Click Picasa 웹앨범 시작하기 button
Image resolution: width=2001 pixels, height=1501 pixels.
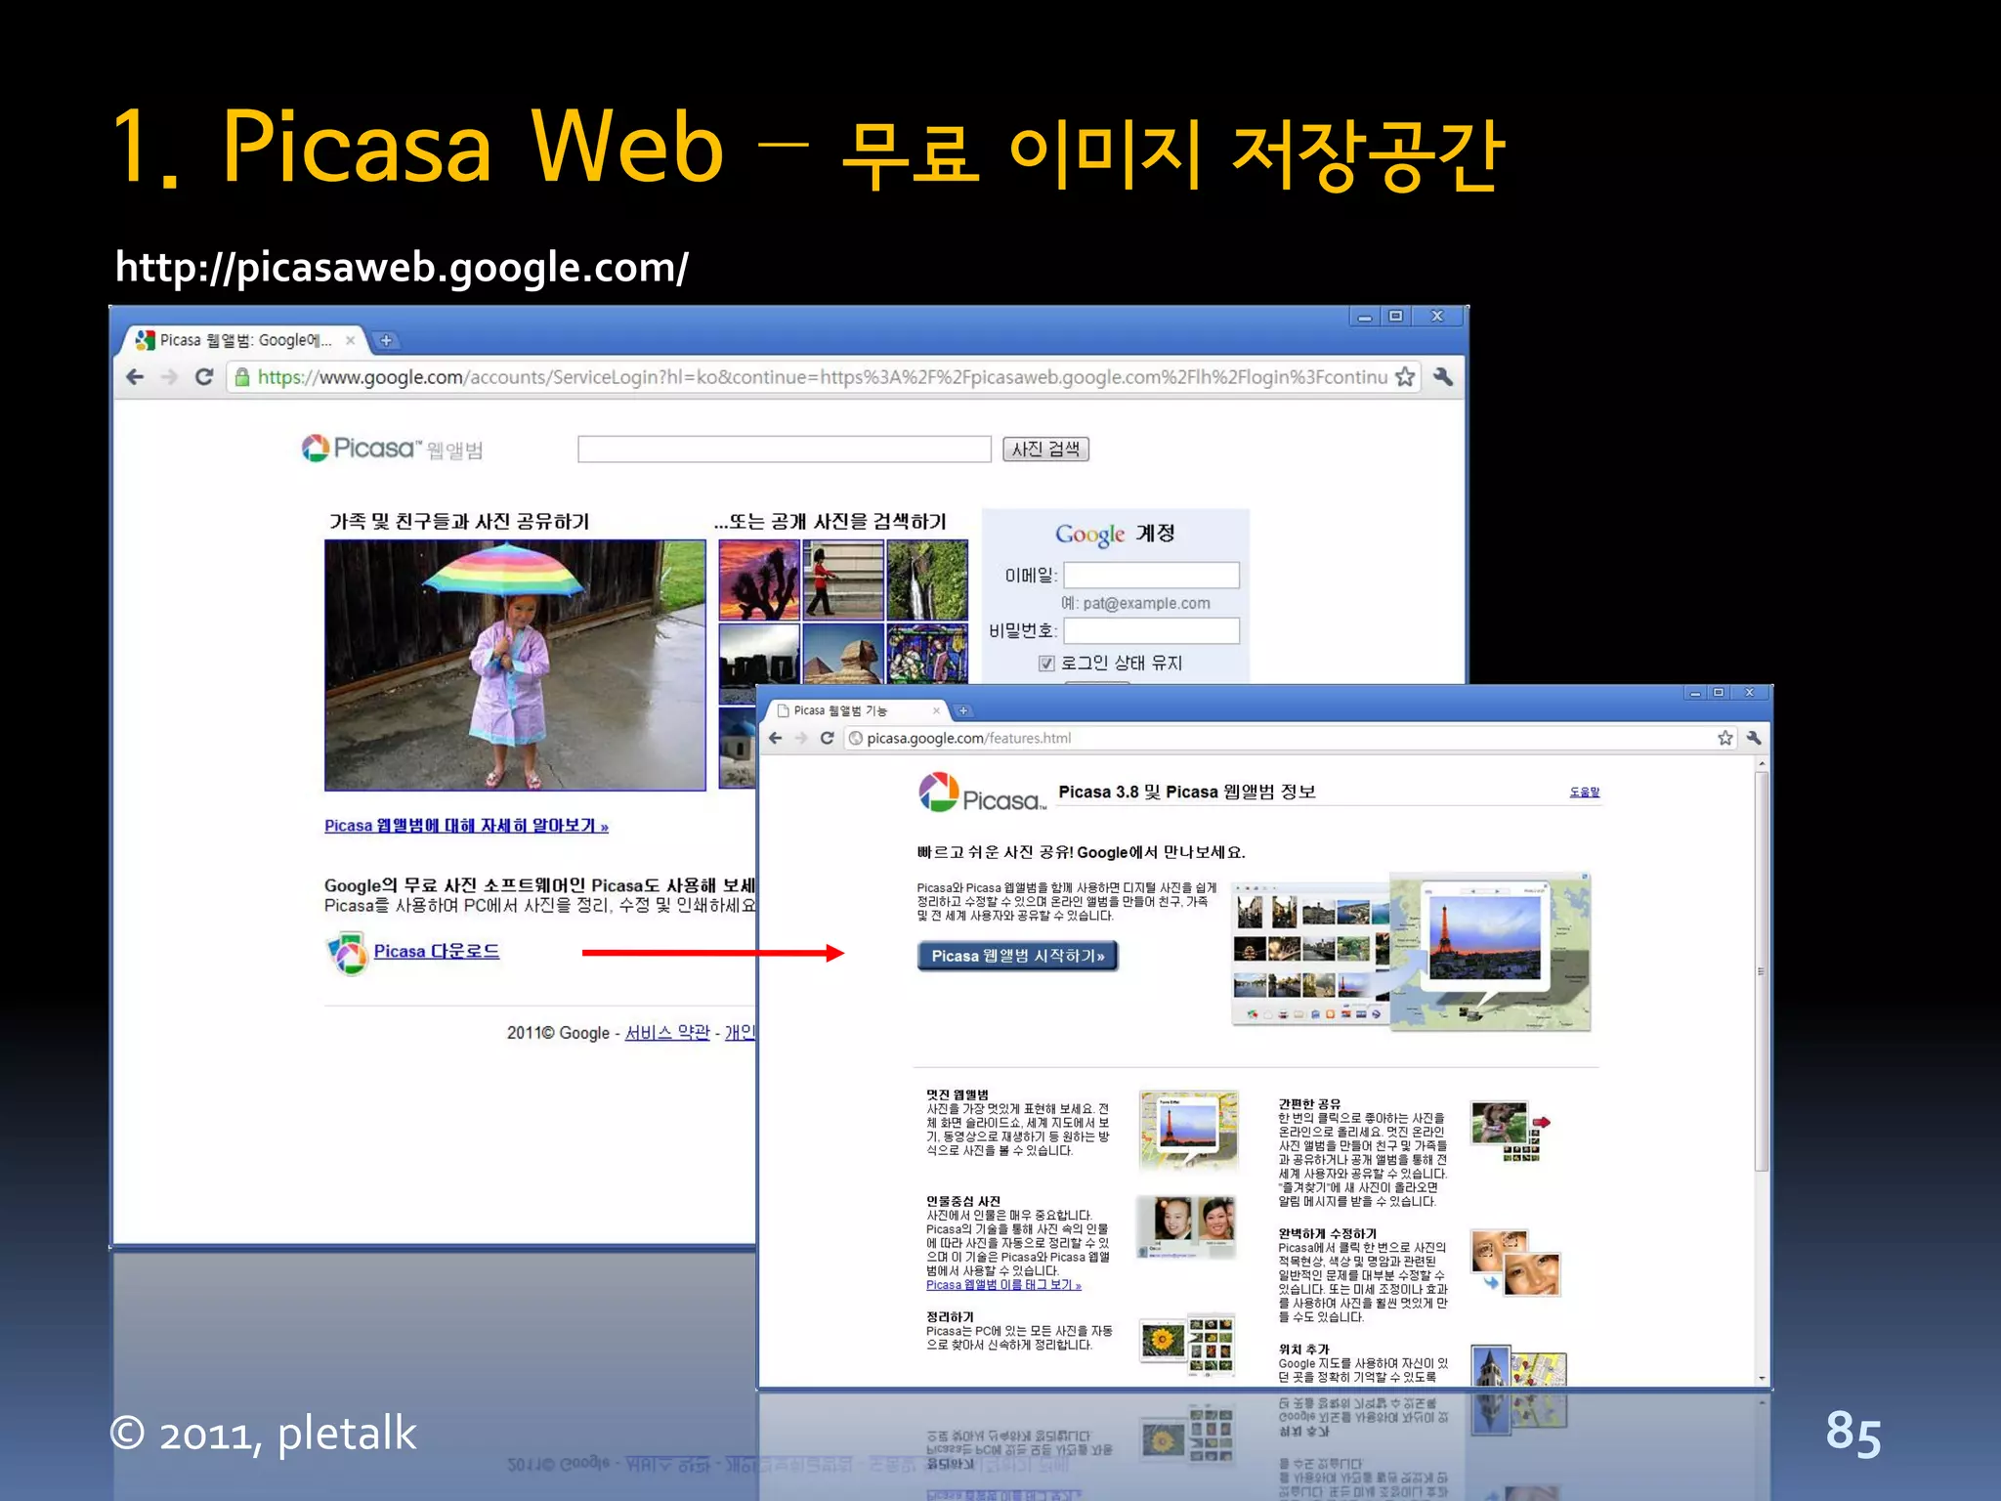1017,956
